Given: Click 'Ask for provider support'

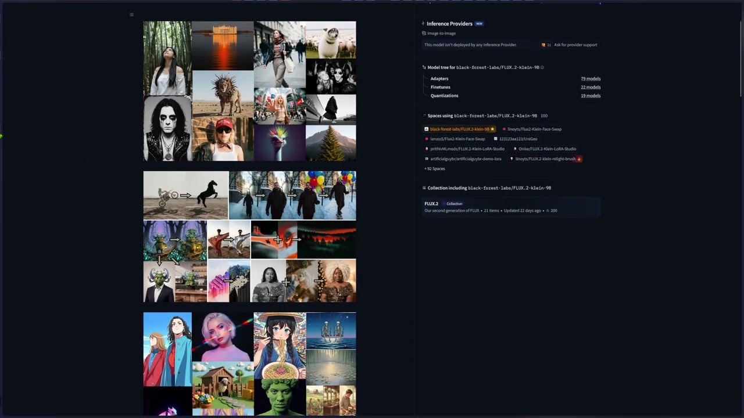Looking at the screenshot, I should pyautogui.click(x=575, y=45).
